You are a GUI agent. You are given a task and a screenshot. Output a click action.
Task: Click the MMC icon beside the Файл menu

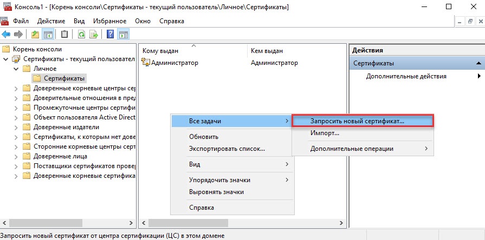[4, 21]
